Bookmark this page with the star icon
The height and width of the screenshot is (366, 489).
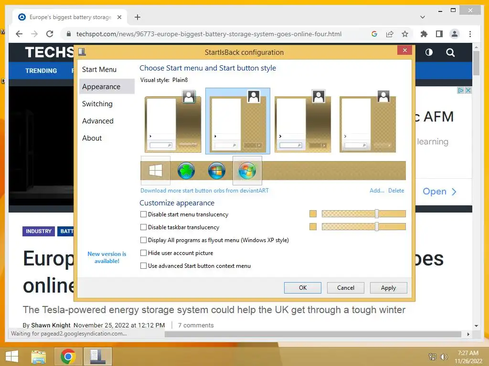click(x=405, y=34)
